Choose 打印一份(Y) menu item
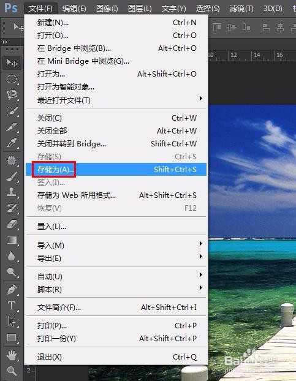 116,339
